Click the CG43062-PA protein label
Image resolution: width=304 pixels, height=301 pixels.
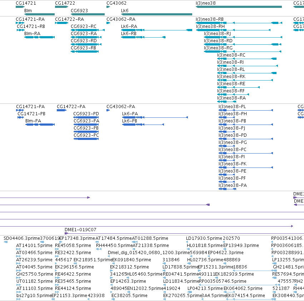click(x=121, y=107)
